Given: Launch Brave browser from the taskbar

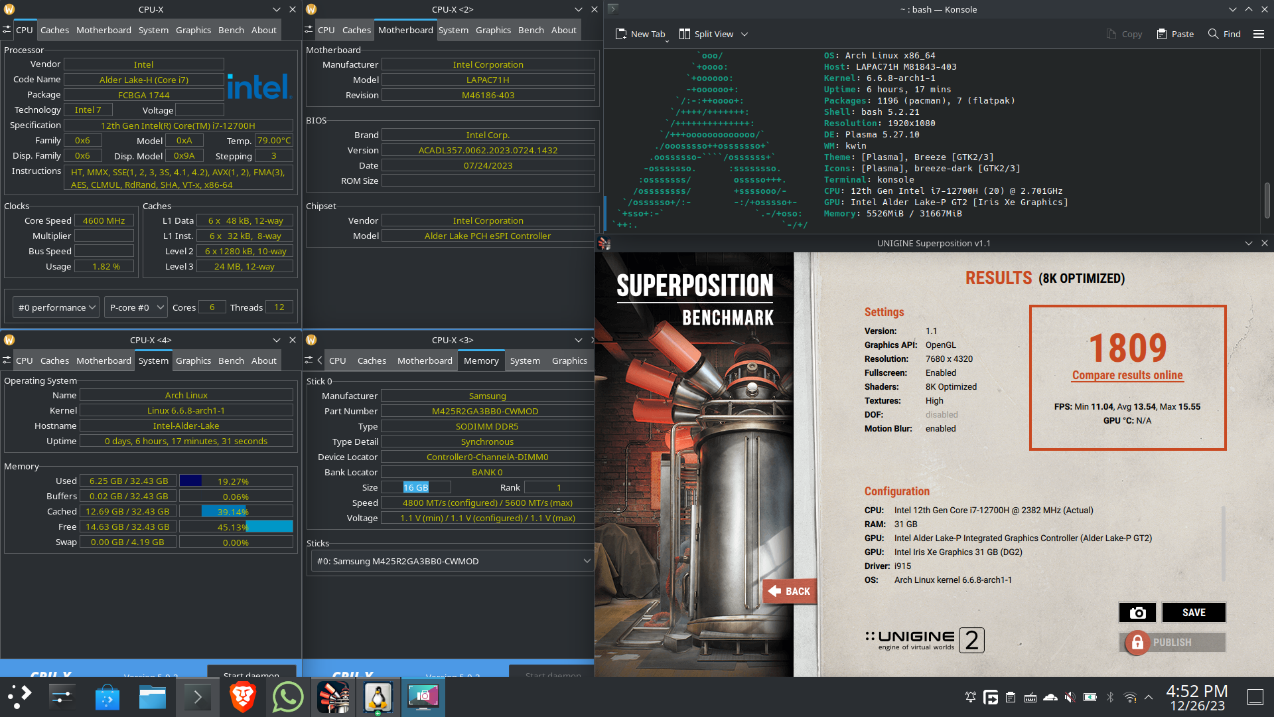Looking at the screenshot, I should [243, 696].
